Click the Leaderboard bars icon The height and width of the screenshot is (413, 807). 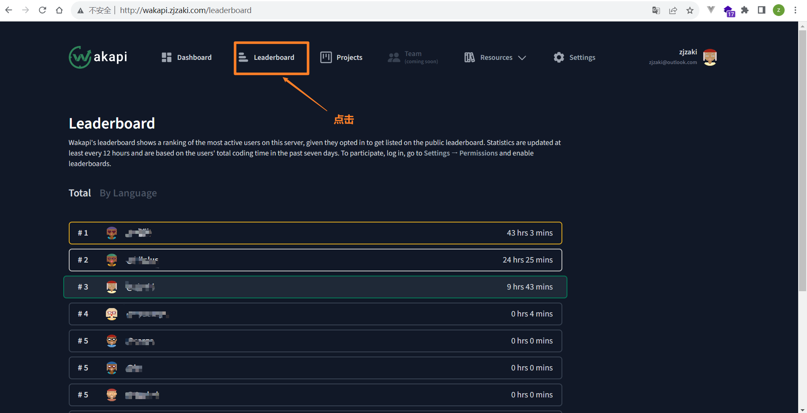[243, 57]
